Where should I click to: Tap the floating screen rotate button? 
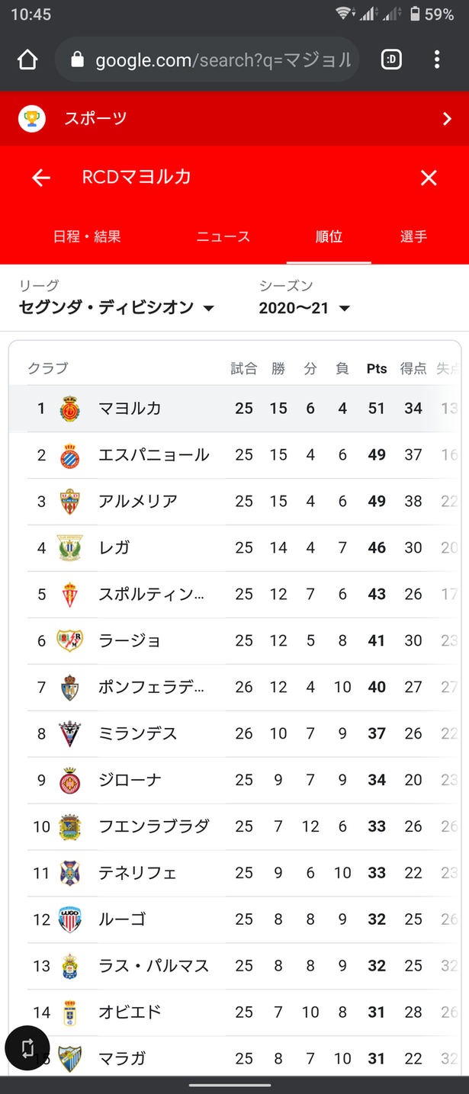tap(27, 1048)
